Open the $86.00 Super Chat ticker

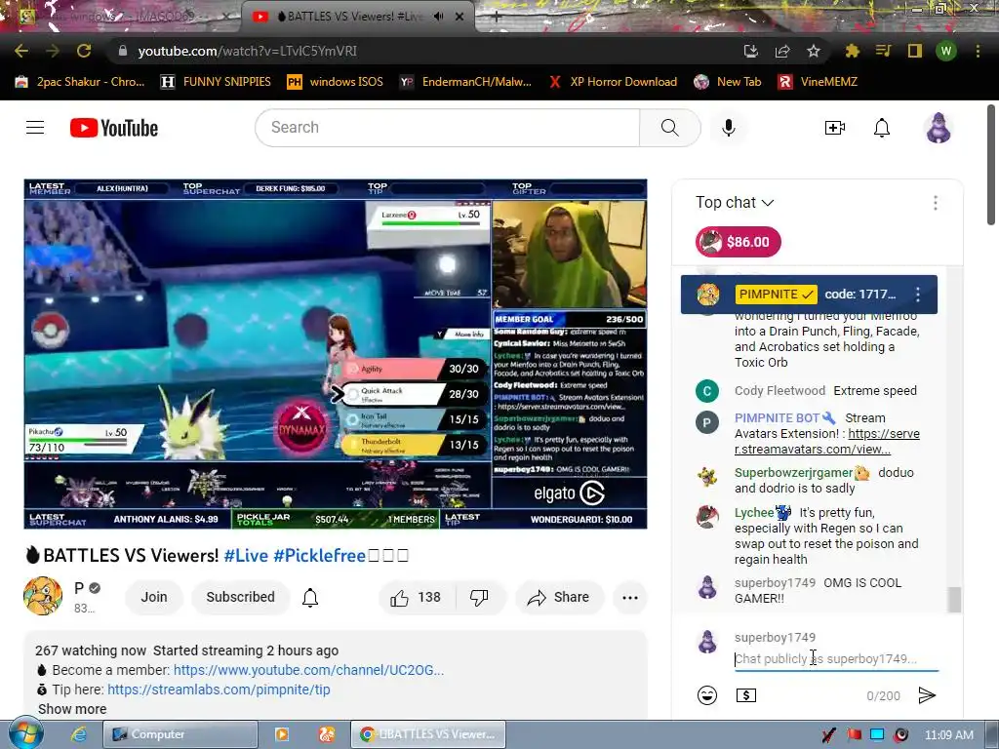[x=738, y=242]
